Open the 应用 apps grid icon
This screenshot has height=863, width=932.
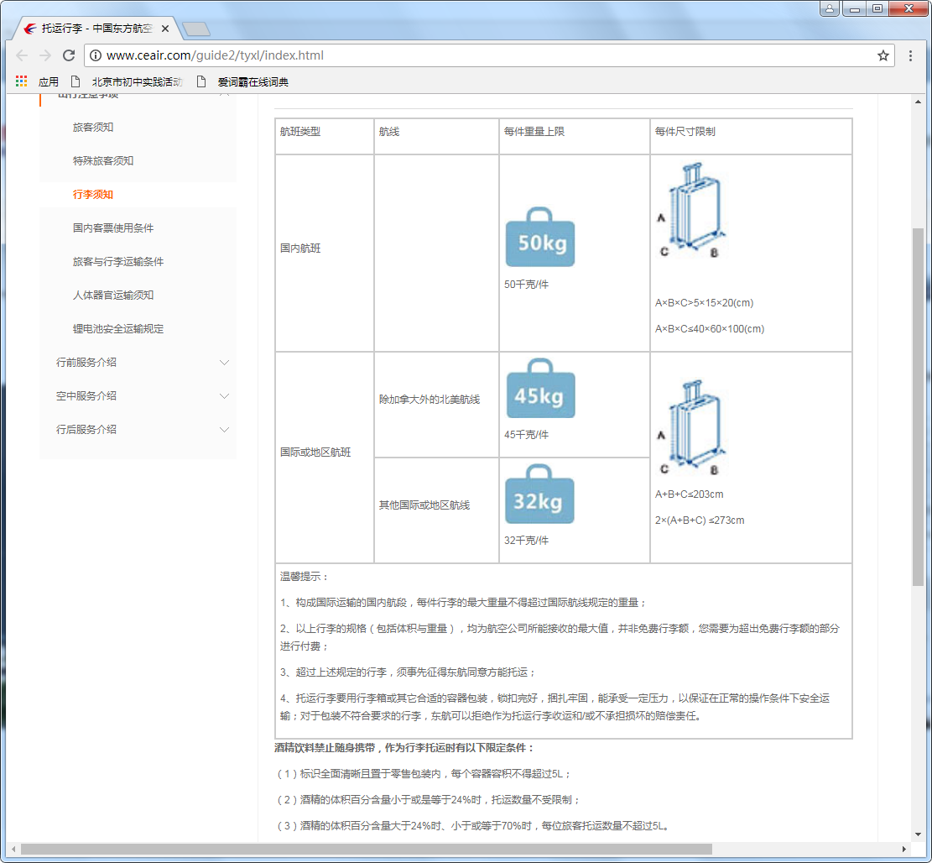22,81
